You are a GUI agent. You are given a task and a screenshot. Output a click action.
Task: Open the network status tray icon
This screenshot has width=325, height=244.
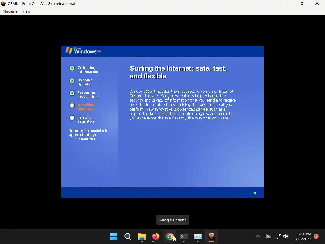tap(278, 236)
